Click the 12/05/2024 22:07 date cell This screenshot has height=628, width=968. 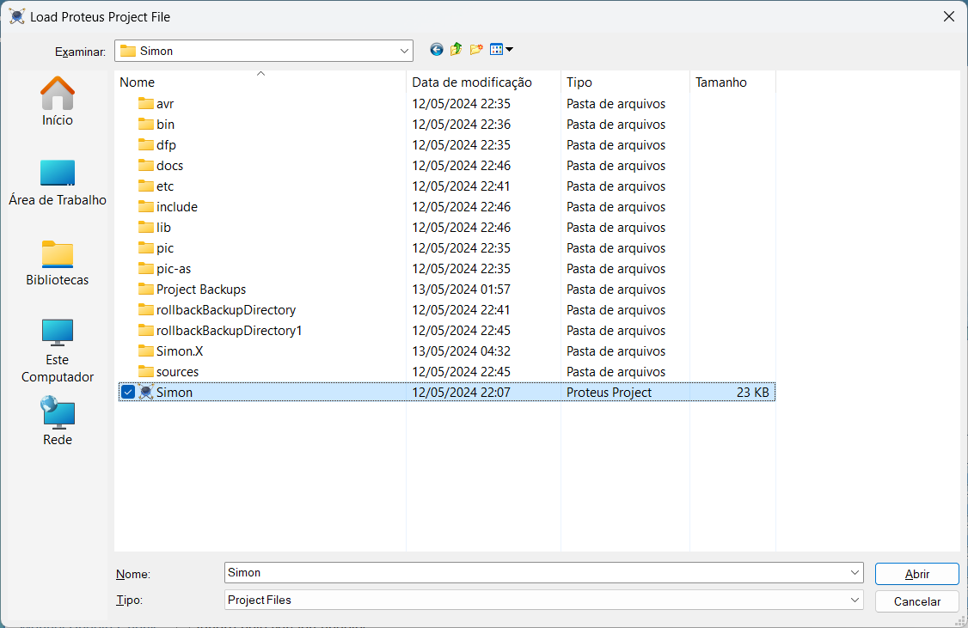[461, 393]
